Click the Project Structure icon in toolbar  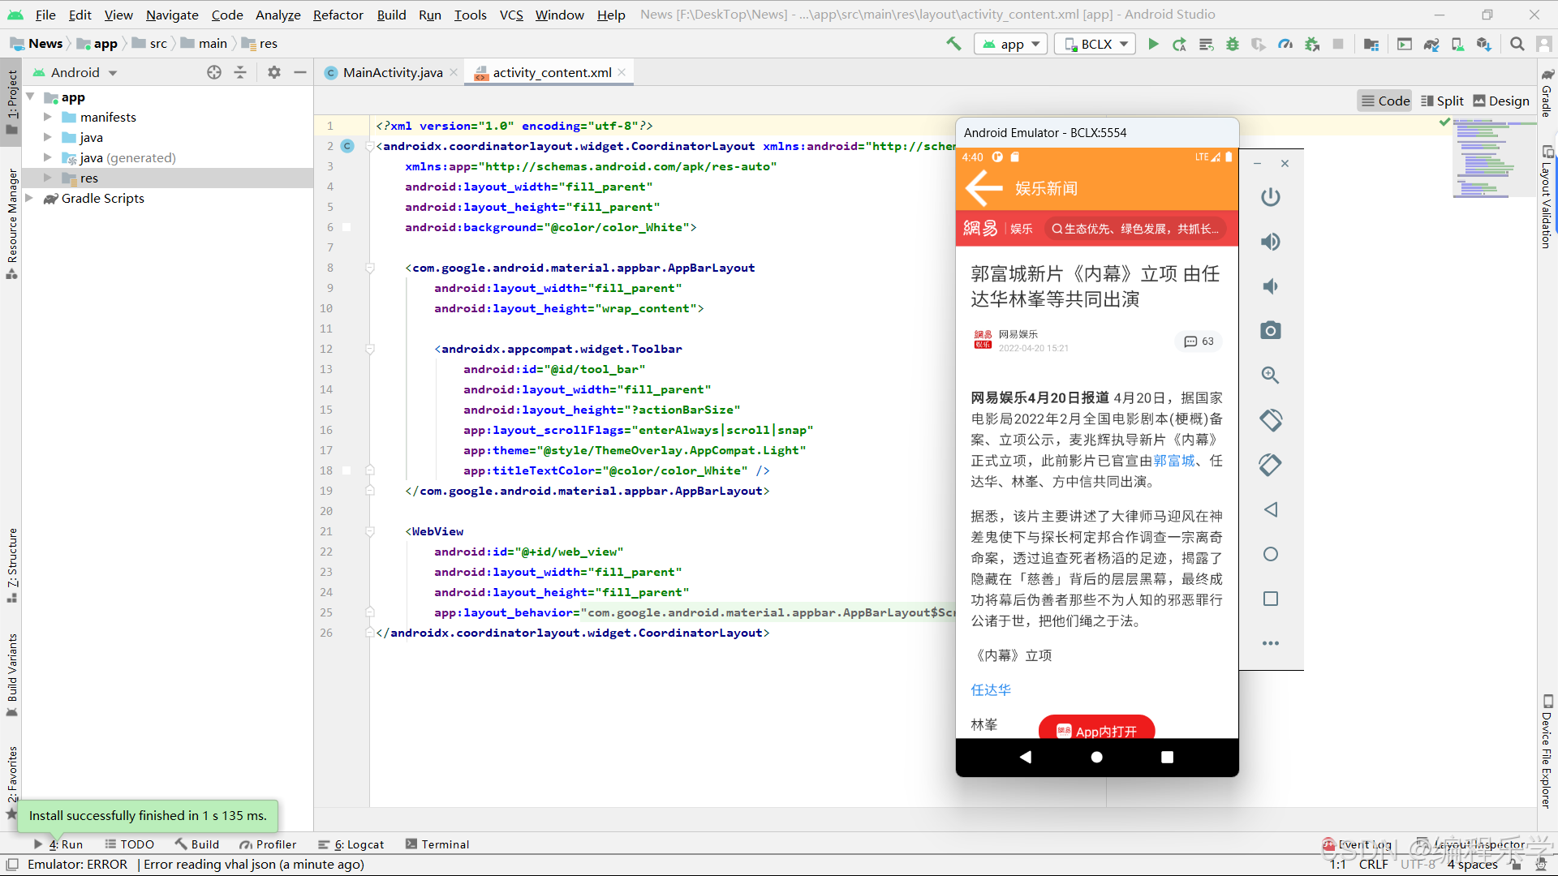tap(1371, 44)
